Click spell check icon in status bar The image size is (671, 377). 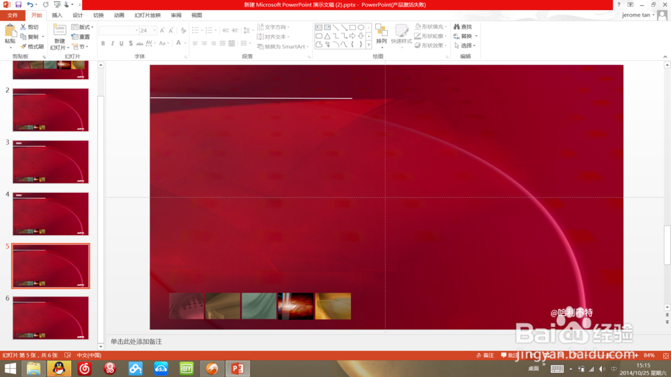click(x=68, y=355)
